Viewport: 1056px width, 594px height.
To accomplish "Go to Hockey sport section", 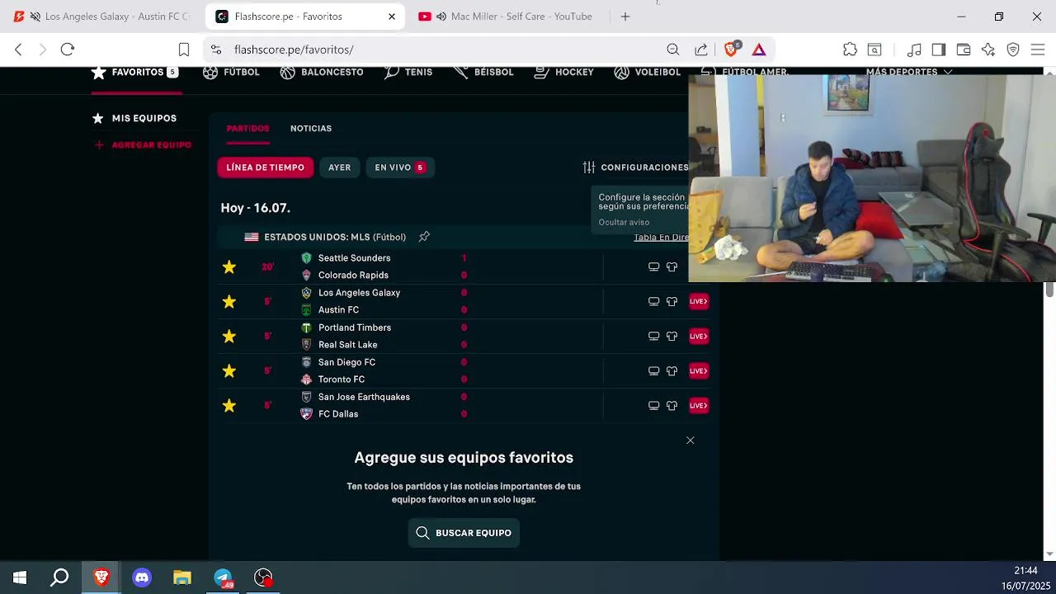I will point(564,73).
